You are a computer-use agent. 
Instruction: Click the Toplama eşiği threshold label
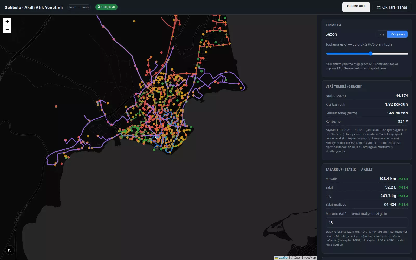point(359,44)
